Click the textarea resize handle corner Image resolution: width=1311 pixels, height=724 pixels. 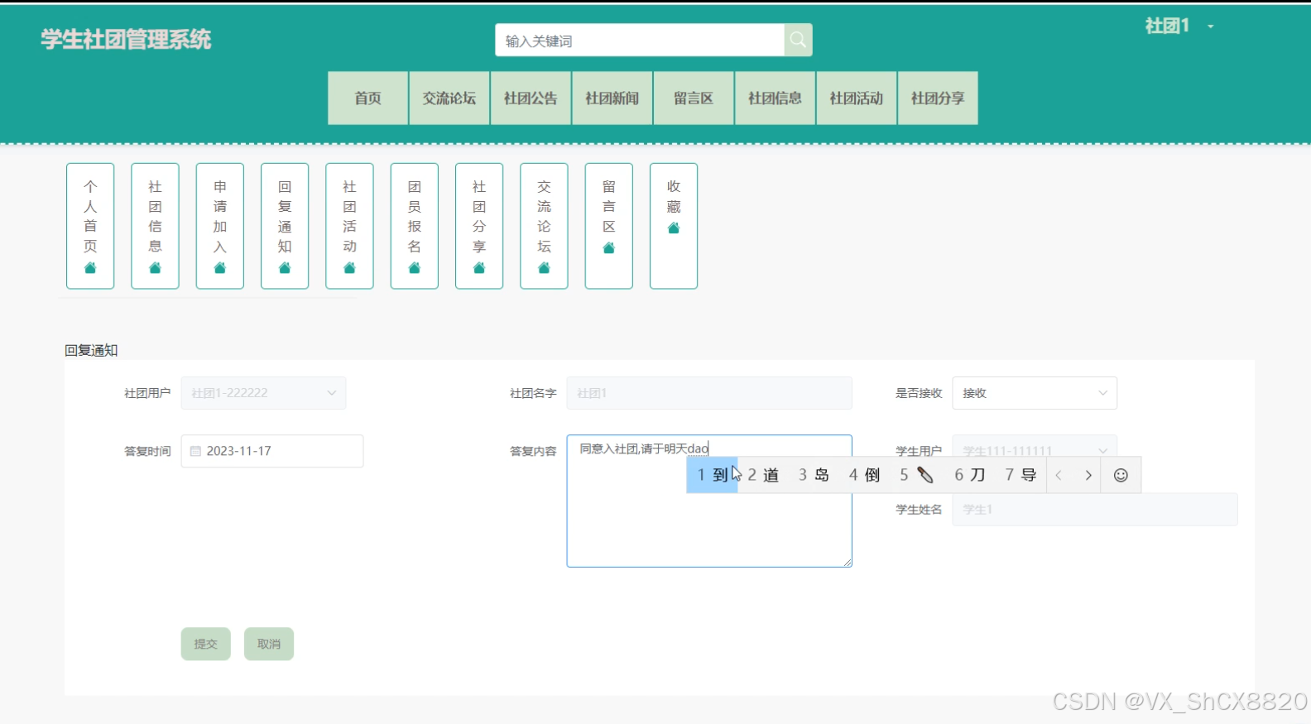coord(848,563)
